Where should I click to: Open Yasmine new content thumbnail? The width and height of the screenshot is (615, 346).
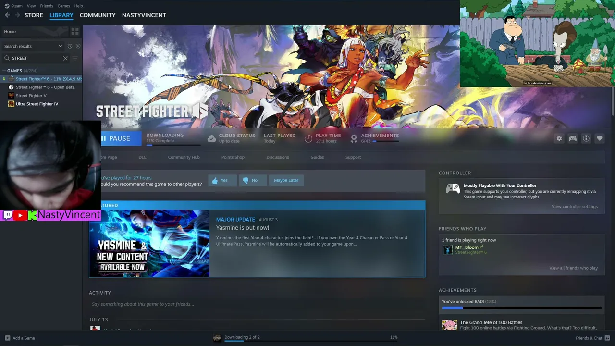pos(149,243)
